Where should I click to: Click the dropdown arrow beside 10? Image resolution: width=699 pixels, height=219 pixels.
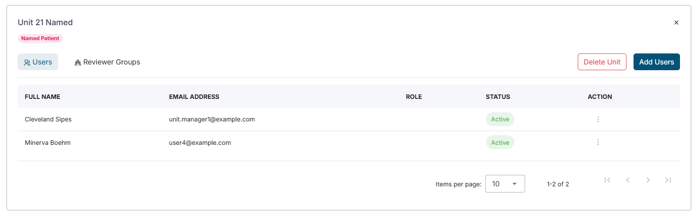[515, 184]
